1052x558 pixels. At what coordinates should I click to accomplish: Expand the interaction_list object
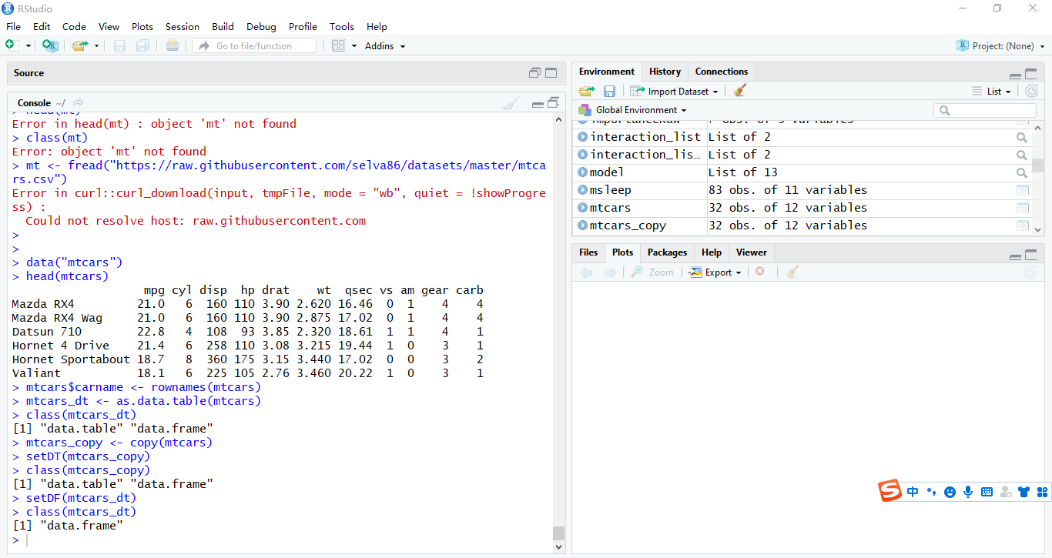pyautogui.click(x=581, y=136)
